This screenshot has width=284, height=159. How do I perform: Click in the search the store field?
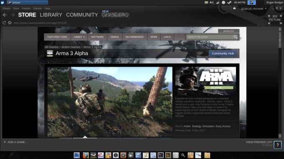(x=210, y=37)
